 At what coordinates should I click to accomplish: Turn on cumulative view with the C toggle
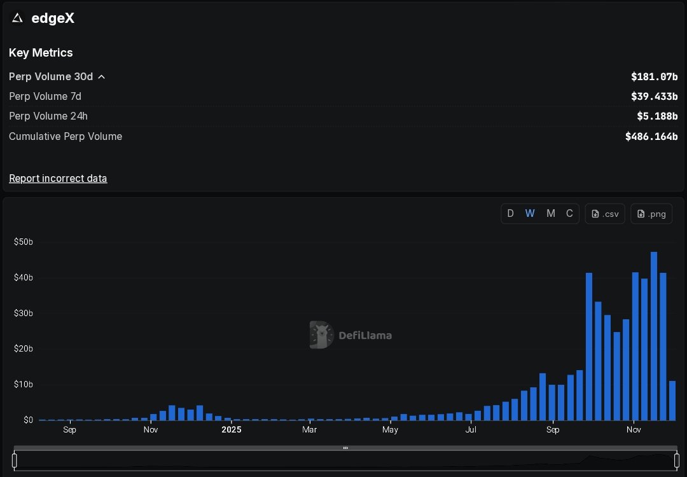click(569, 214)
